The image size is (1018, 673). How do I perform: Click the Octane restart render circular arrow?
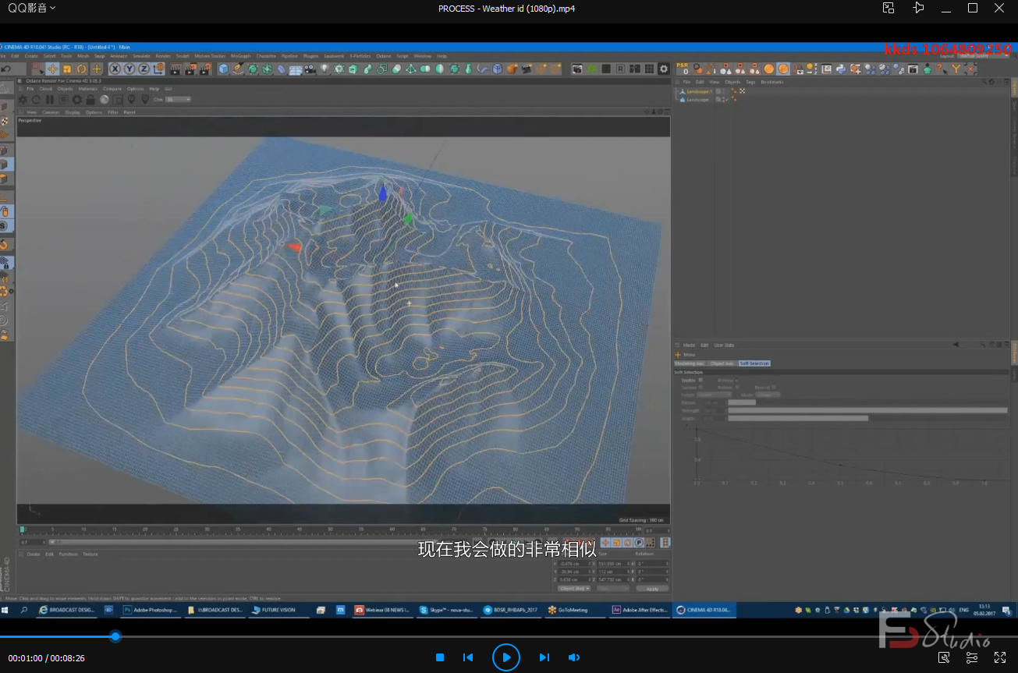36,100
